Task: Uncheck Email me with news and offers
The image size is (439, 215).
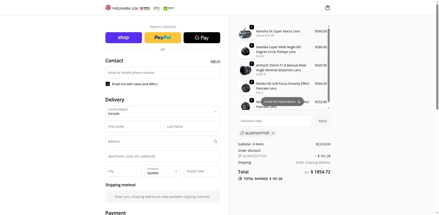Action: (108, 84)
